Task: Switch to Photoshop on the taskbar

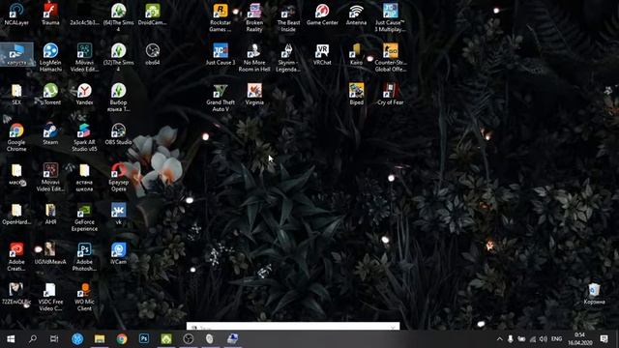Action: 144,339
